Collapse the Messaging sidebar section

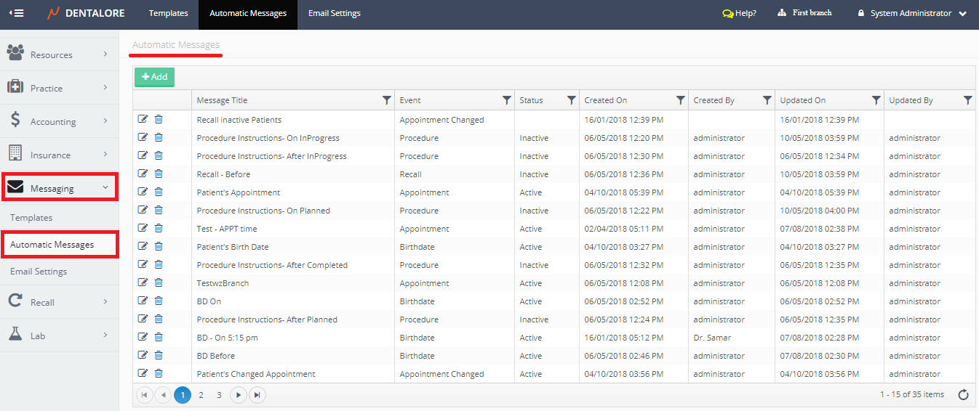[x=59, y=188]
